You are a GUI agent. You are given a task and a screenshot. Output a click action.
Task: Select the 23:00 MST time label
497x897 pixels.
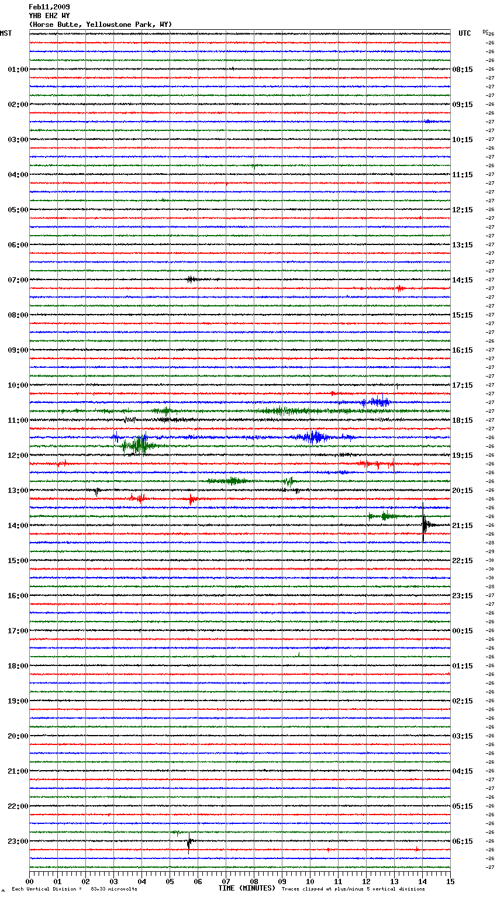[x=18, y=841]
